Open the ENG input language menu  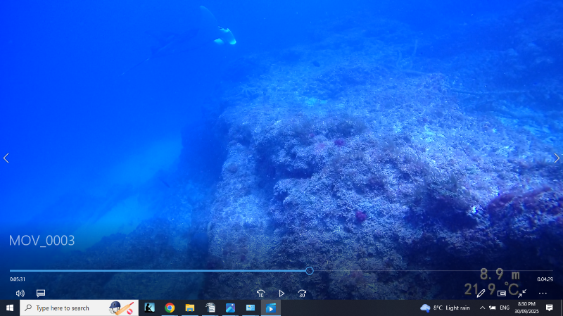(x=505, y=308)
